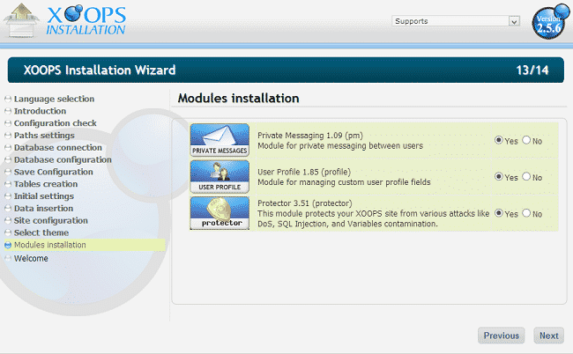Viewport: 573px width, 354px height.
Task: Click the XOOPS Installation logo
Action: (x=66, y=21)
